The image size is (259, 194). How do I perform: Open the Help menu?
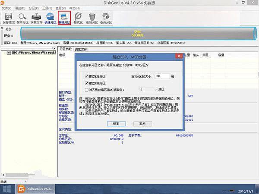coord(74,8)
